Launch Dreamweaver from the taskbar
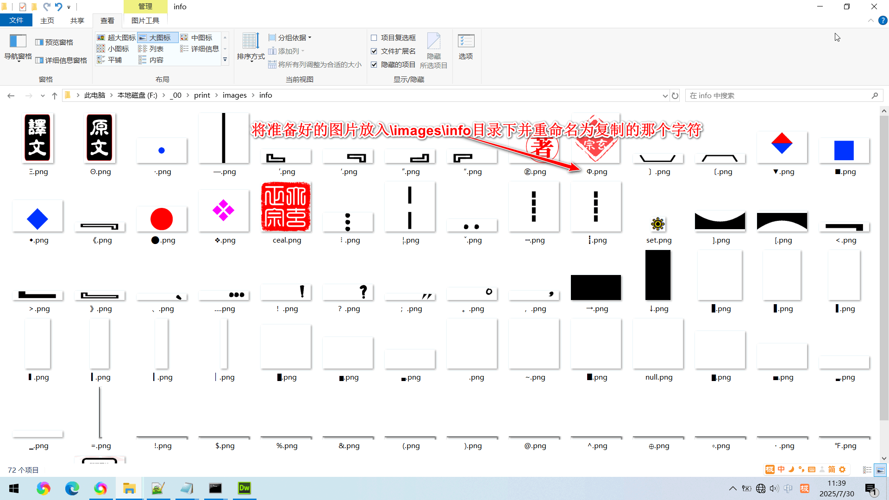889x500 pixels. 244,488
